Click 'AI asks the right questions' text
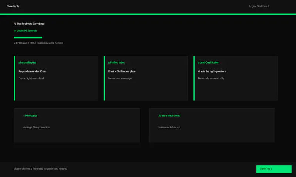The height and width of the screenshot is (177, 296). (212, 71)
